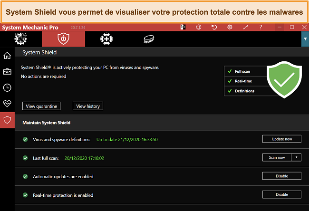
Task: Click the System Shield page title
Action: click(x=39, y=52)
